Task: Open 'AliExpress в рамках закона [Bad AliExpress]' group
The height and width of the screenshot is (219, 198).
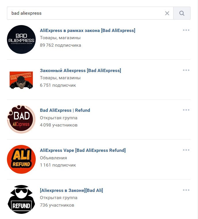Action: tap(87, 30)
